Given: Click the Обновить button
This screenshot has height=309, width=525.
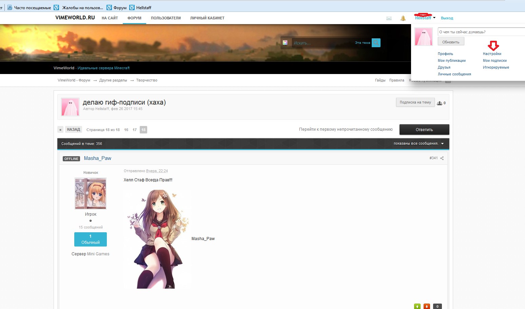Looking at the screenshot, I should click(x=451, y=42).
